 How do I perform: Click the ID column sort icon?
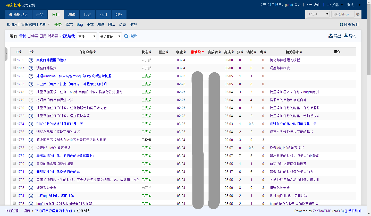click(20, 52)
